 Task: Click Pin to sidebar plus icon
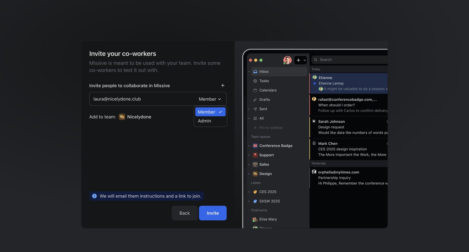point(255,128)
